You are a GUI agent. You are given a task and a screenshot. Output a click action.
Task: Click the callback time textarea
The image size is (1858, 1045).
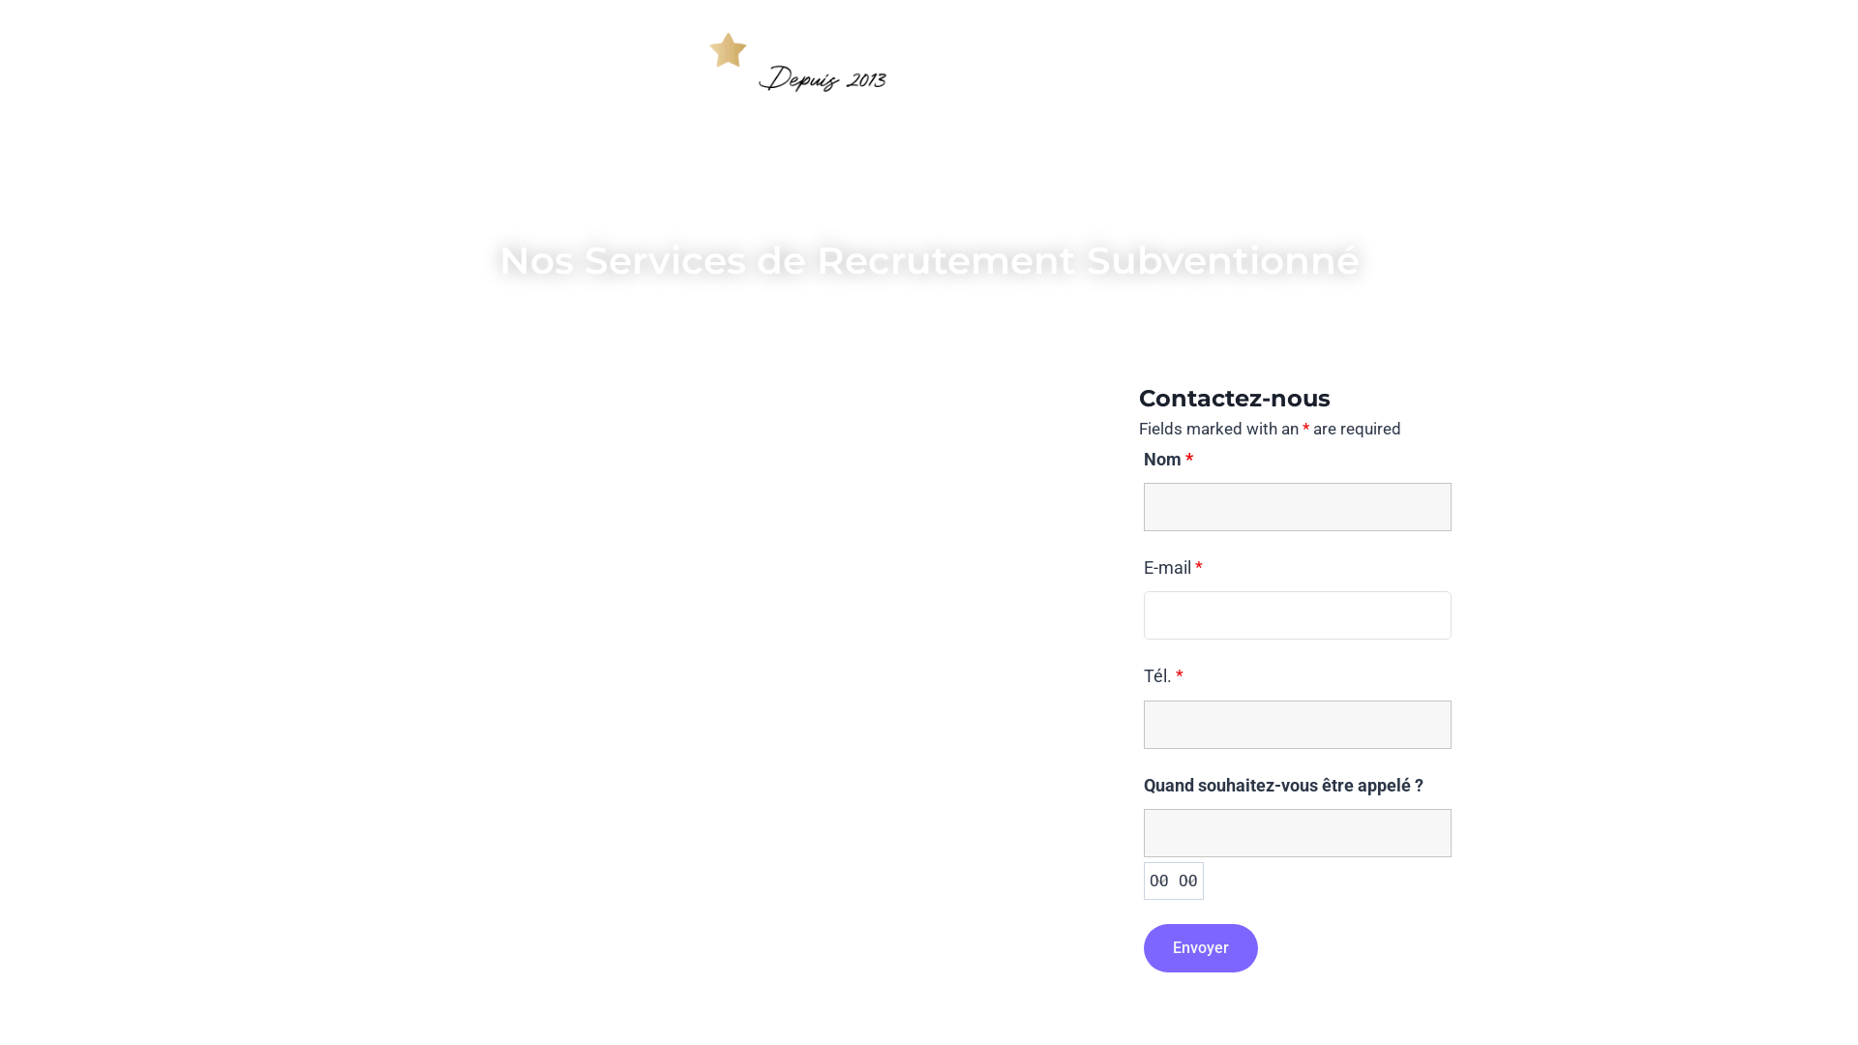[1297, 832]
